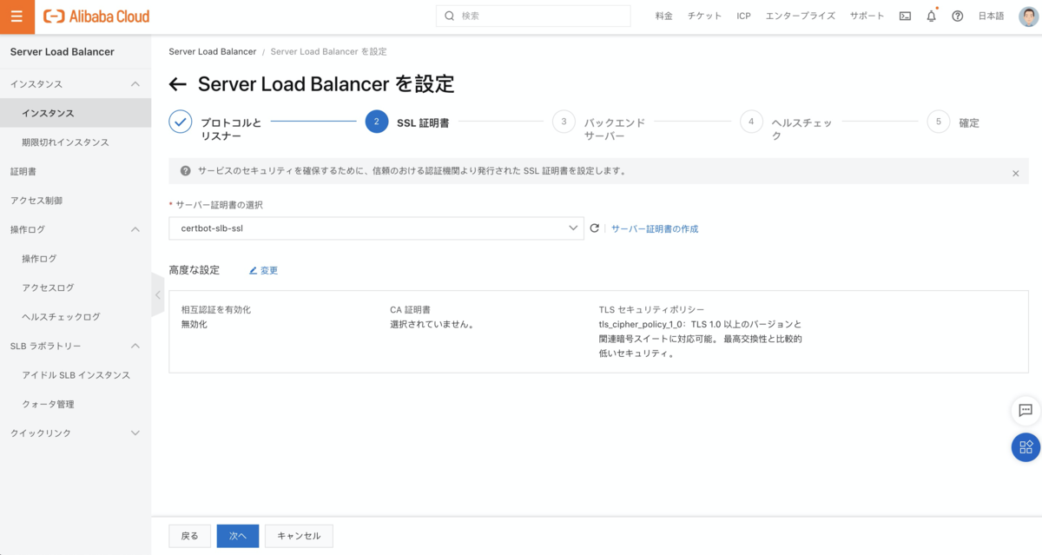This screenshot has width=1042, height=555.
Task: Select step 3 circle for backend servers
Action: pos(564,122)
